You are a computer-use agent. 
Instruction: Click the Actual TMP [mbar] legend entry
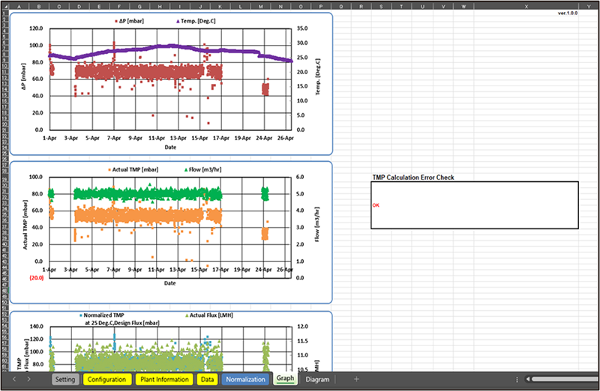135,169
